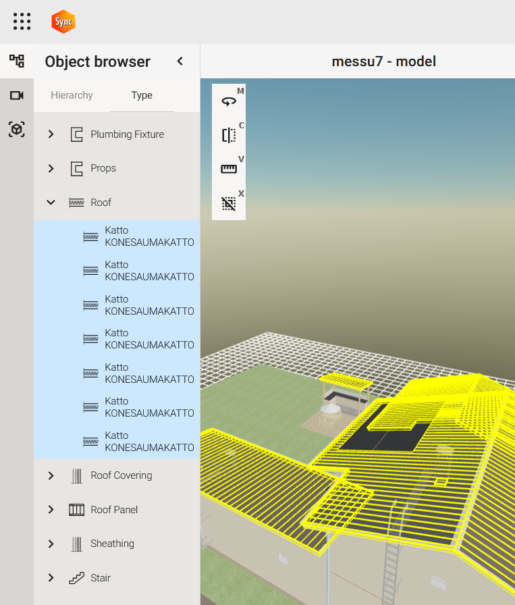Switch to the Hierarchy tab
This screenshot has height=605, width=515.
(72, 95)
